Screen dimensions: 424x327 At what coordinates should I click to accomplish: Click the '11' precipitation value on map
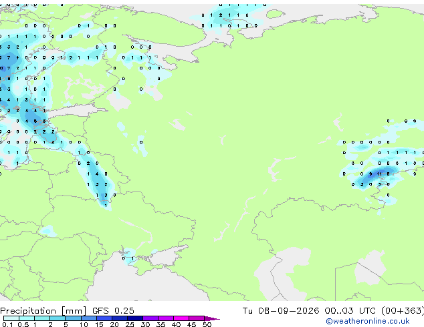tap(379, 174)
